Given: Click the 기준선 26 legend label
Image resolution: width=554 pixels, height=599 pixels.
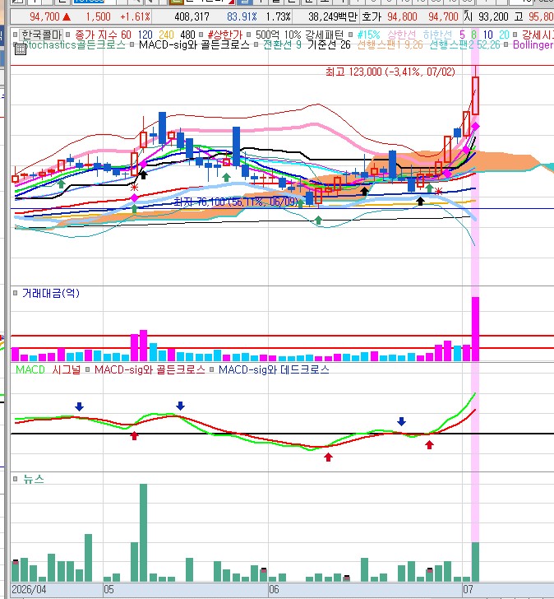Looking at the screenshot, I should pyautogui.click(x=329, y=44).
